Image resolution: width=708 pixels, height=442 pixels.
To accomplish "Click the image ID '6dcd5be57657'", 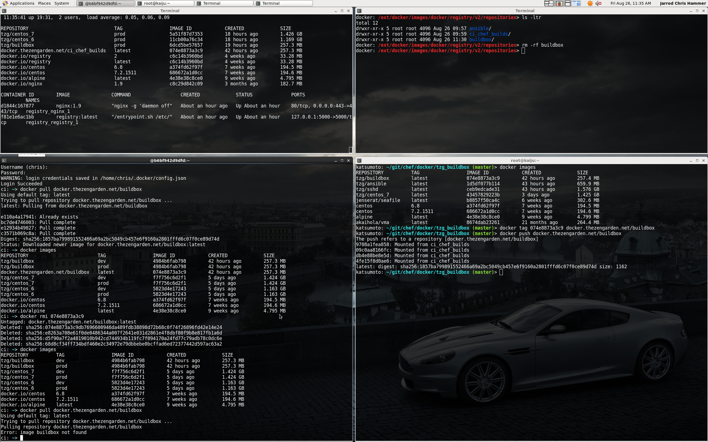I will click(x=186, y=45).
